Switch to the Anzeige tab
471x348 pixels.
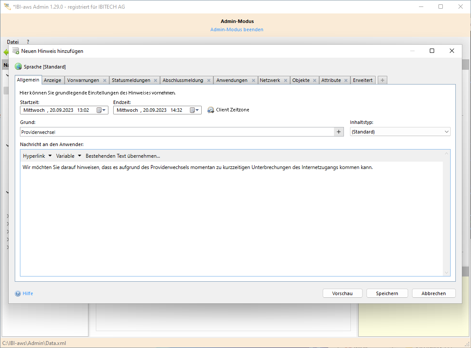click(52, 80)
